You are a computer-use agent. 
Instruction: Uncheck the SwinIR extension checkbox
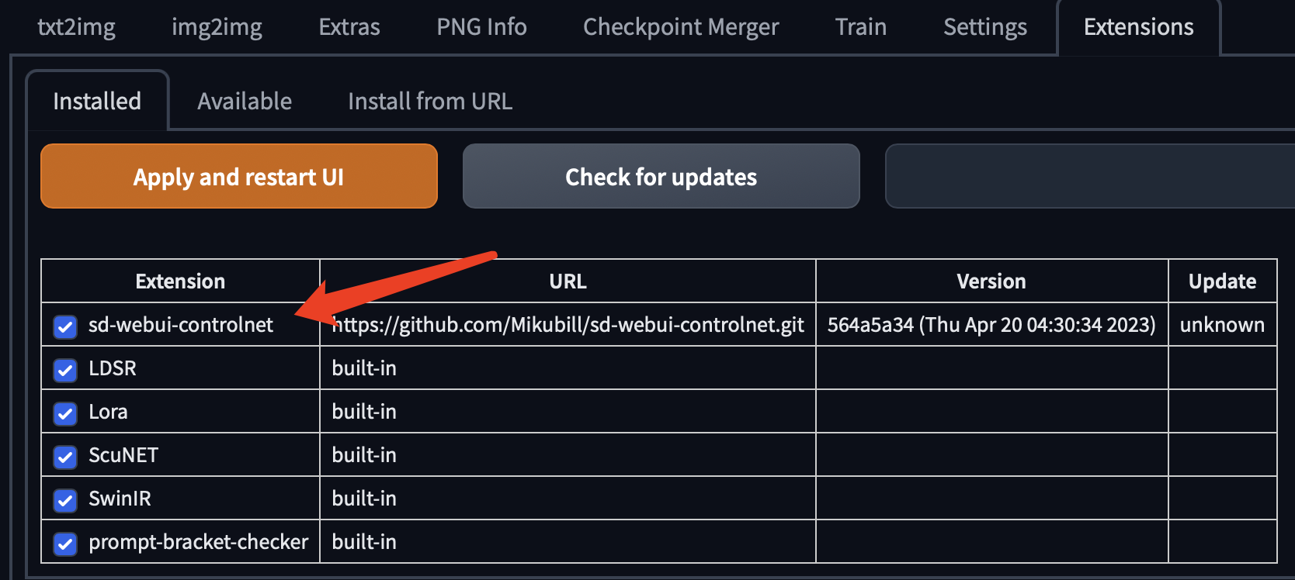[x=65, y=500]
